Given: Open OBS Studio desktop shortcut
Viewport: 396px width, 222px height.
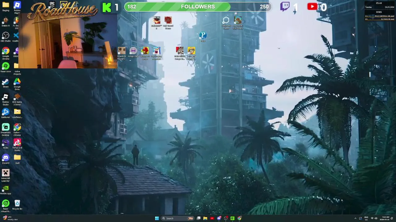Looking at the screenshot, I should click(6, 37).
